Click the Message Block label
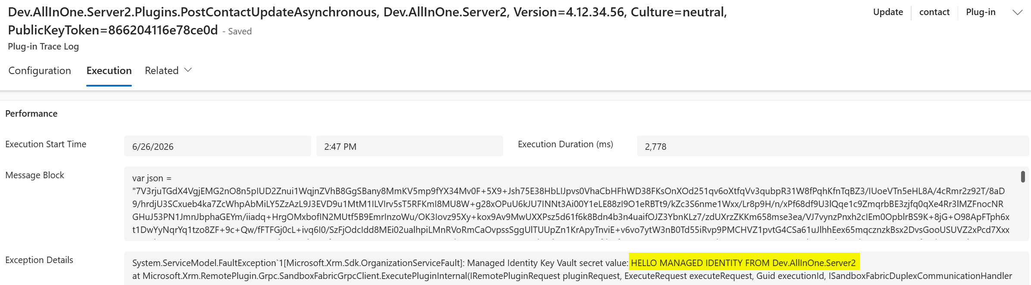Image resolution: width=1031 pixels, height=285 pixels. coord(34,175)
